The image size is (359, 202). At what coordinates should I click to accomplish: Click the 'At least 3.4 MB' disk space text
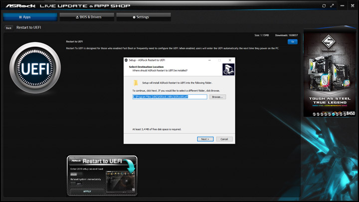(x=157, y=129)
